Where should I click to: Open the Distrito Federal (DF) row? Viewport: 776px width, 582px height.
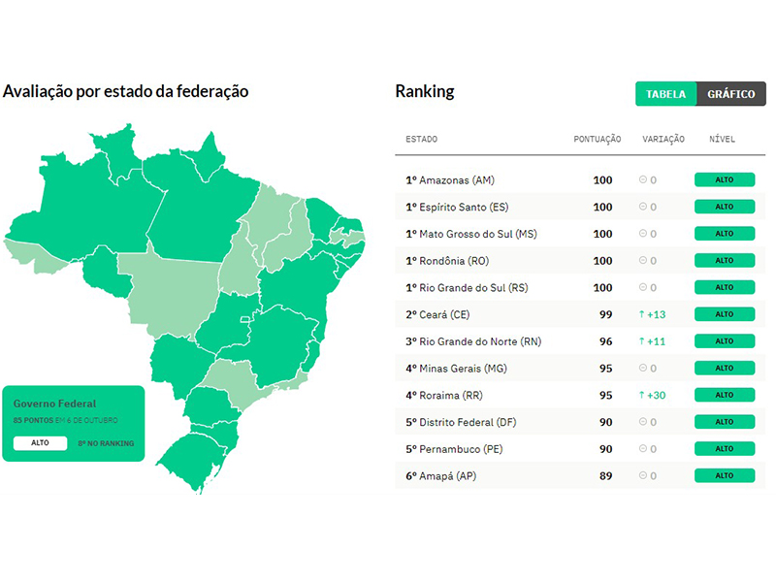pyautogui.click(x=461, y=422)
